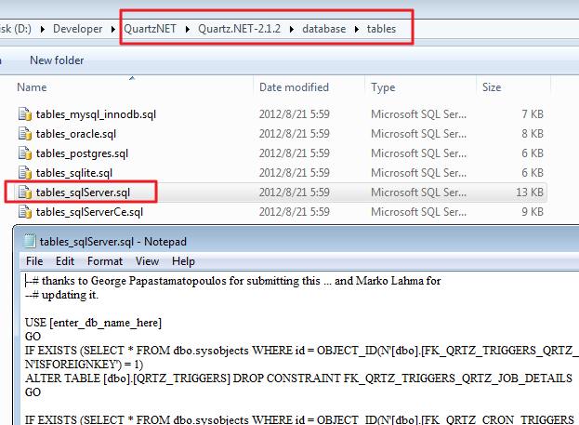This screenshot has width=579, height=425.
Task: Expand the arrow after Quartz.NET-2.1.2 breadcrumb
Action: coord(291,29)
